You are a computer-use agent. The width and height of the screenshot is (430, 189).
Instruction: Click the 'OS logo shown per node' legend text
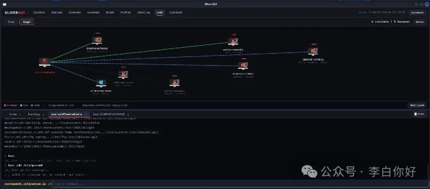coord(61,105)
